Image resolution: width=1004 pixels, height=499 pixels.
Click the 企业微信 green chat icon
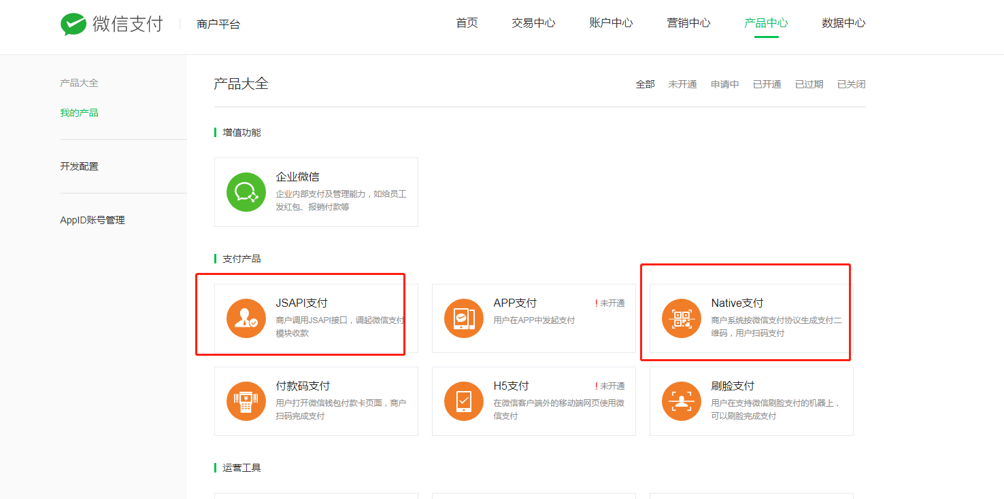point(246,192)
